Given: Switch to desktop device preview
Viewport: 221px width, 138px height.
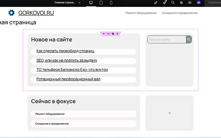Looking at the screenshot, I should point(91,3).
